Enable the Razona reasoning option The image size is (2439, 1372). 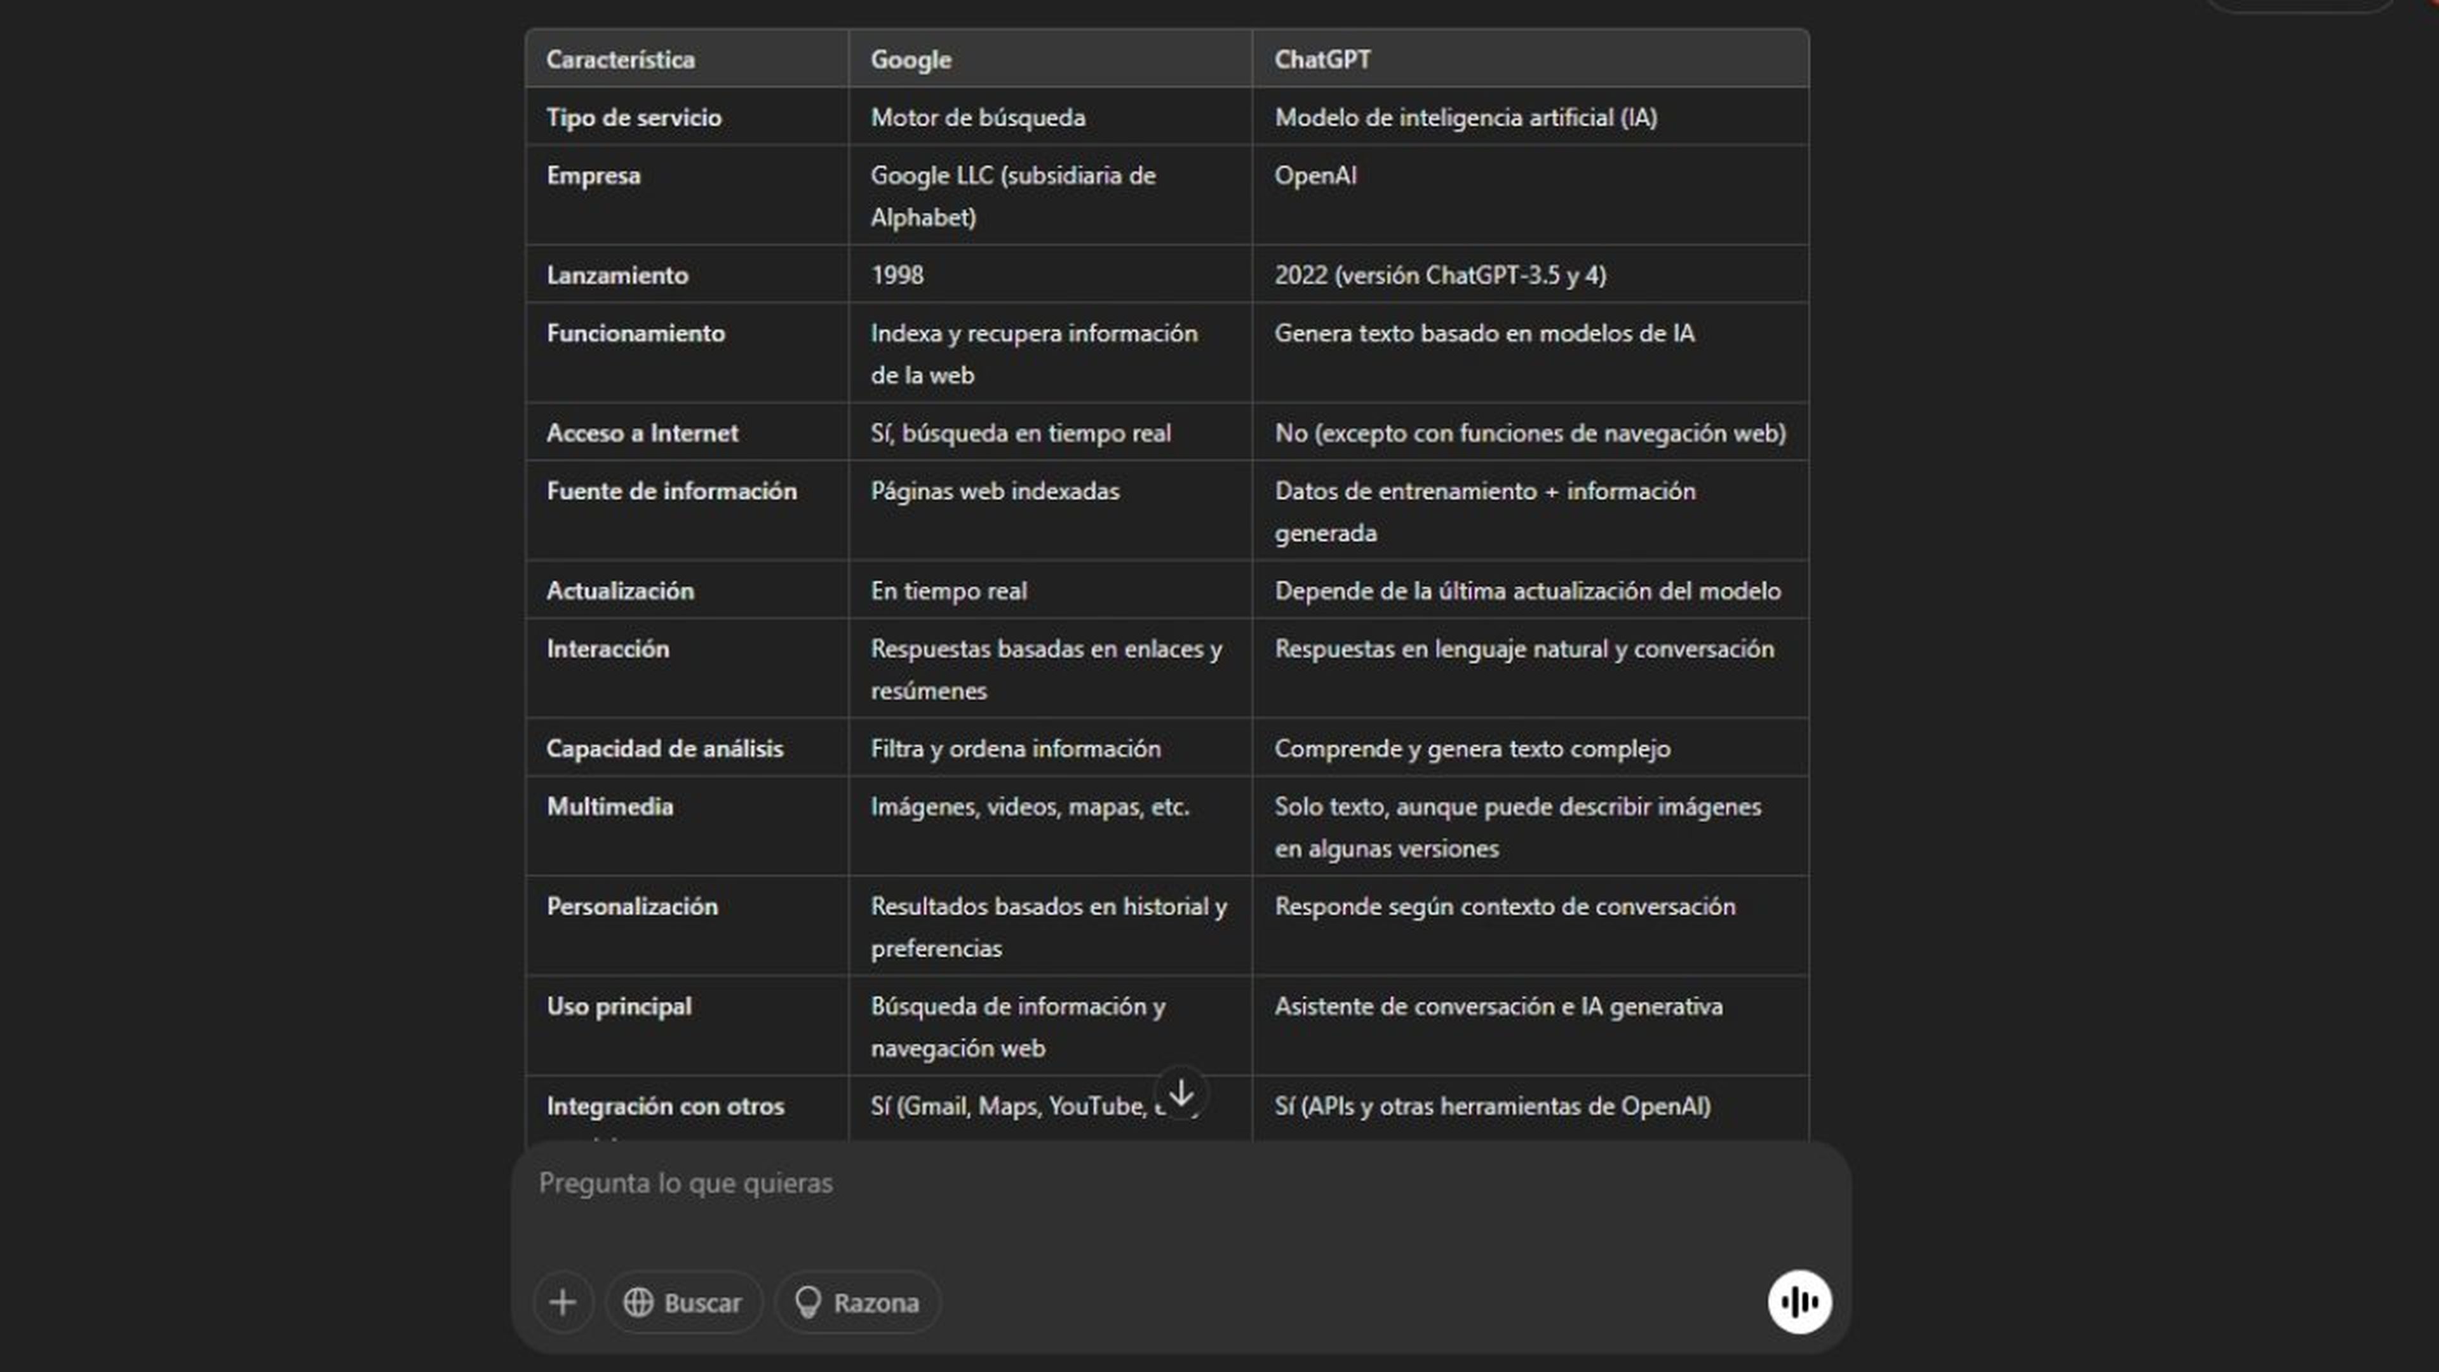[857, 1302]
